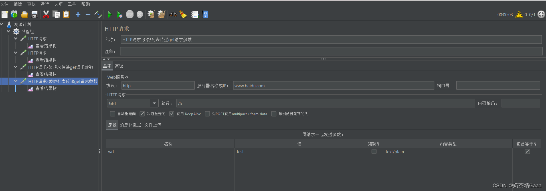
Task: Clear all results with double broom icon
Action: pyautogui.click(x=161, y=14)
